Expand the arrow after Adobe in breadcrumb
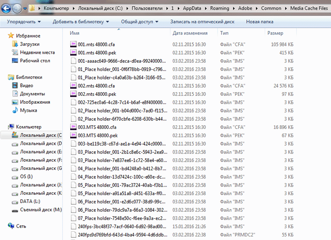 pos(257,8)
